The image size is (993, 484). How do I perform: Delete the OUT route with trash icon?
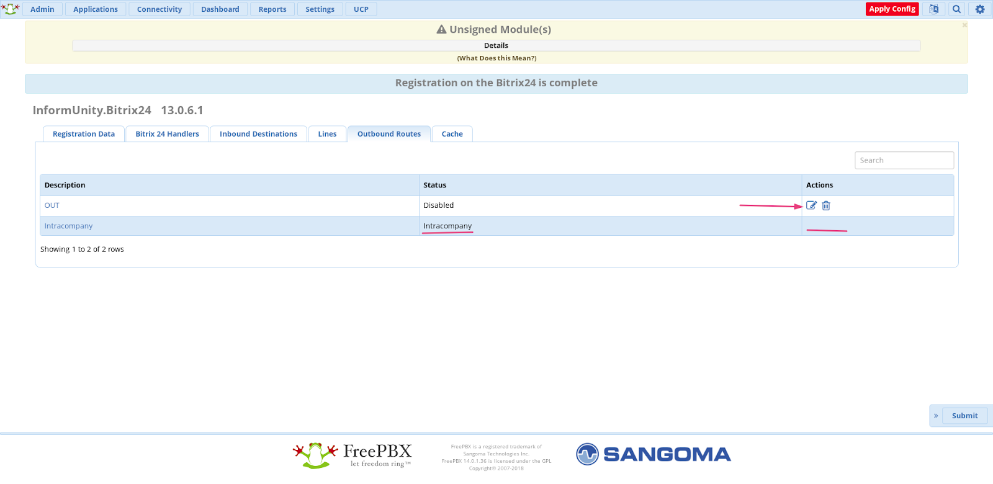click(x=826, y=205)
